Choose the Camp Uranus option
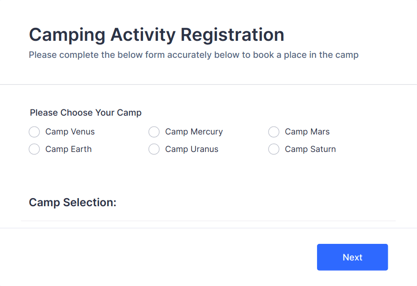Image resolution: width=417 pixels, height=286 pixels. (x=154, y=149)
